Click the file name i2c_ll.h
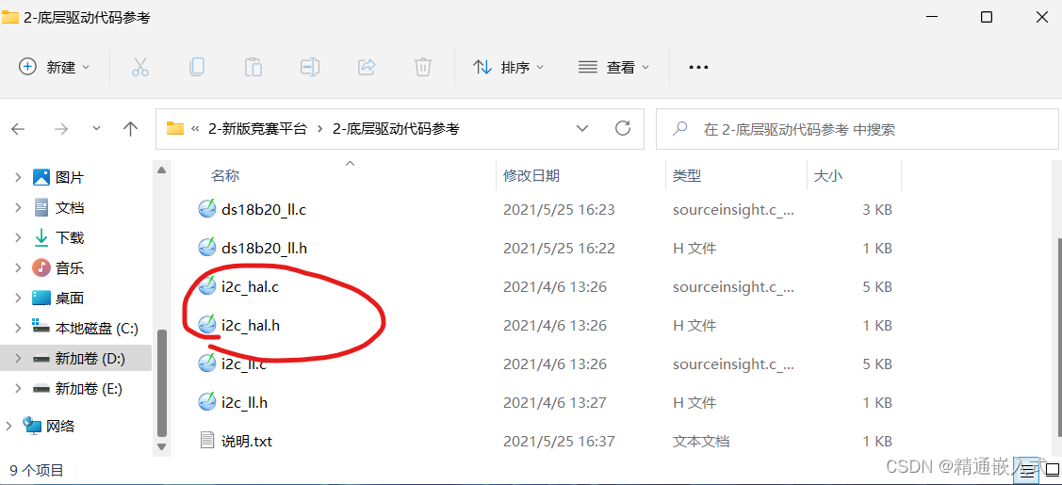This screenshot has height=485, width=1062. (x=244, y=402)
